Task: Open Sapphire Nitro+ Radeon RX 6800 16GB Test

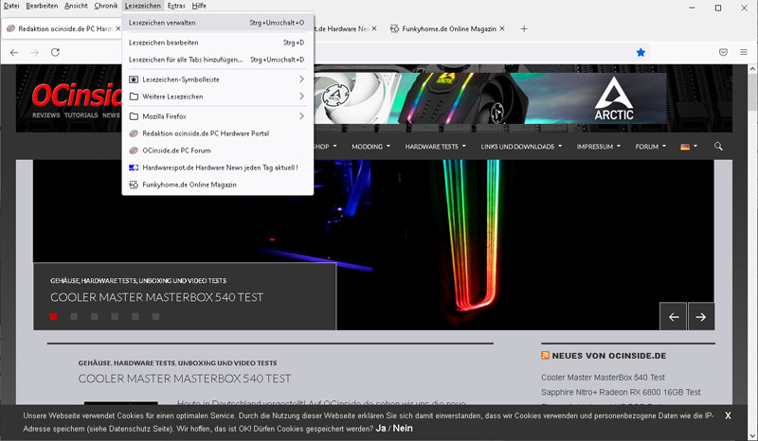Action: tap(621, 392)
